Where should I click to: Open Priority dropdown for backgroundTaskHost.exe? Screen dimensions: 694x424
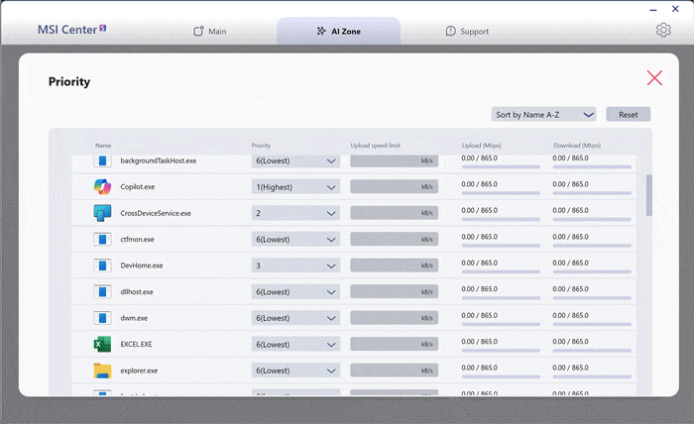[x=295, y=160]
